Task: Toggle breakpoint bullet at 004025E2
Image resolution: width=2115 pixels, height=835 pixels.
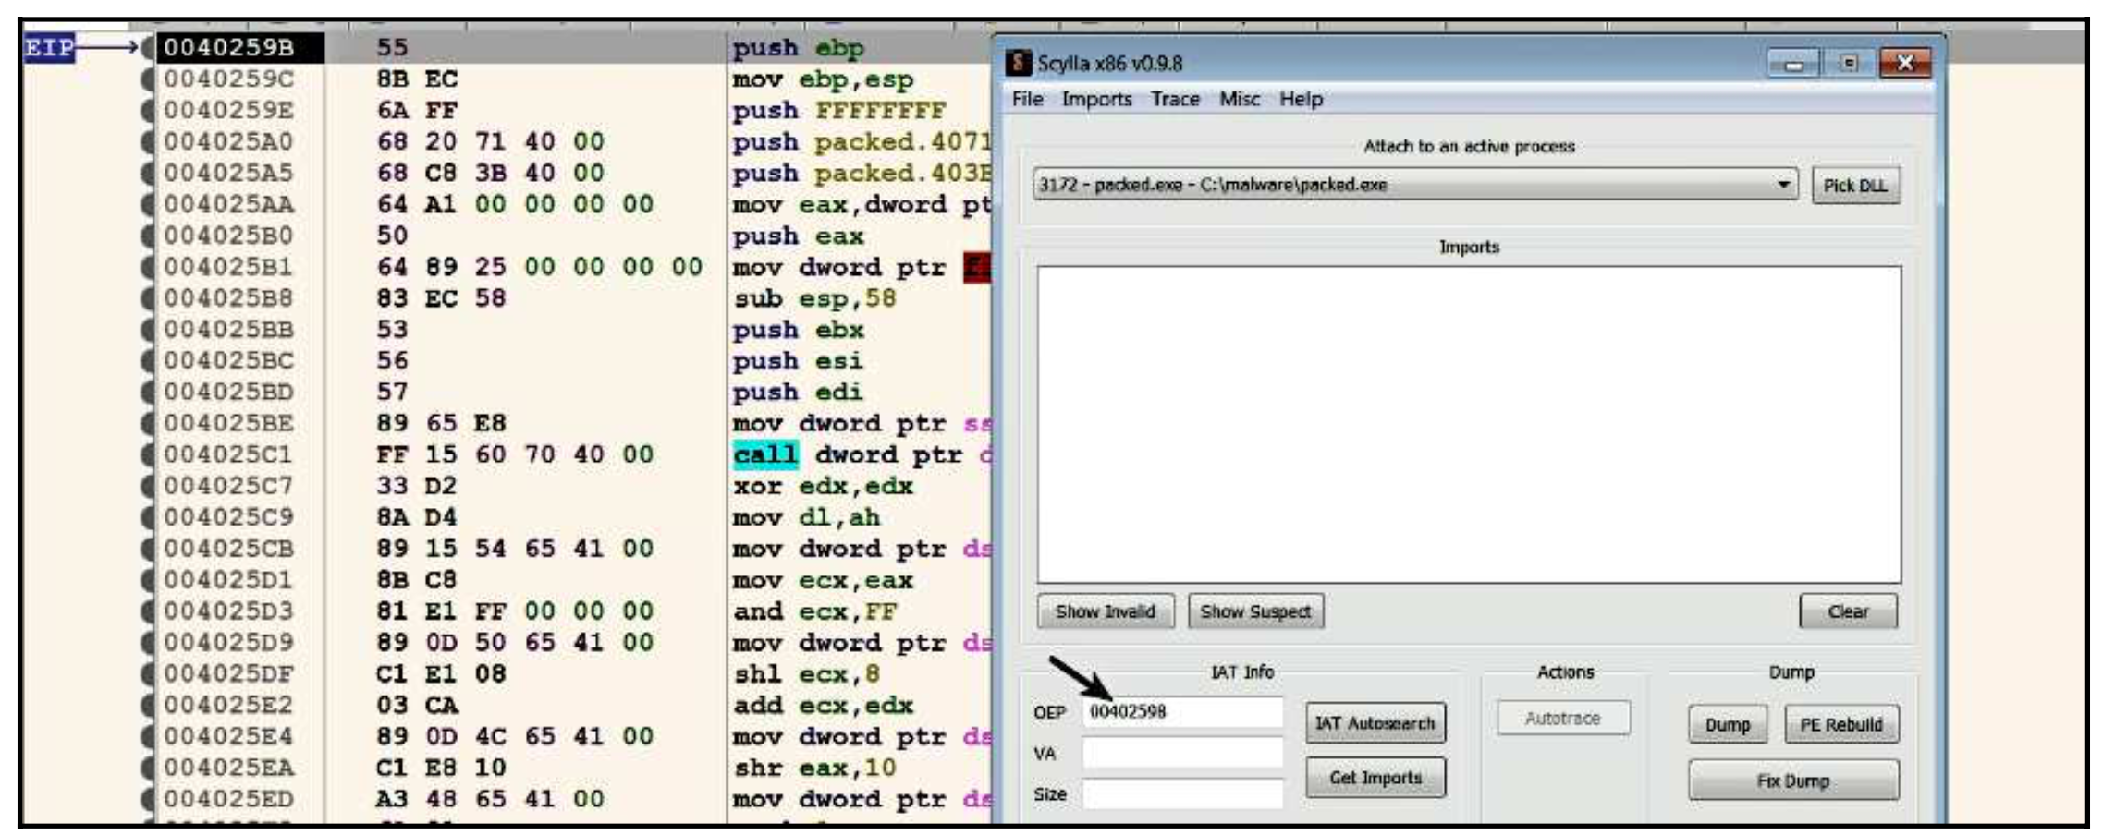Action: 149,705
